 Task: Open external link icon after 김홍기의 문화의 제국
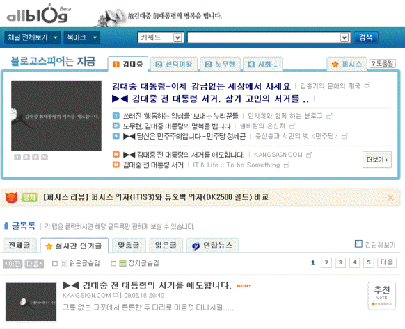pos(367,85)
